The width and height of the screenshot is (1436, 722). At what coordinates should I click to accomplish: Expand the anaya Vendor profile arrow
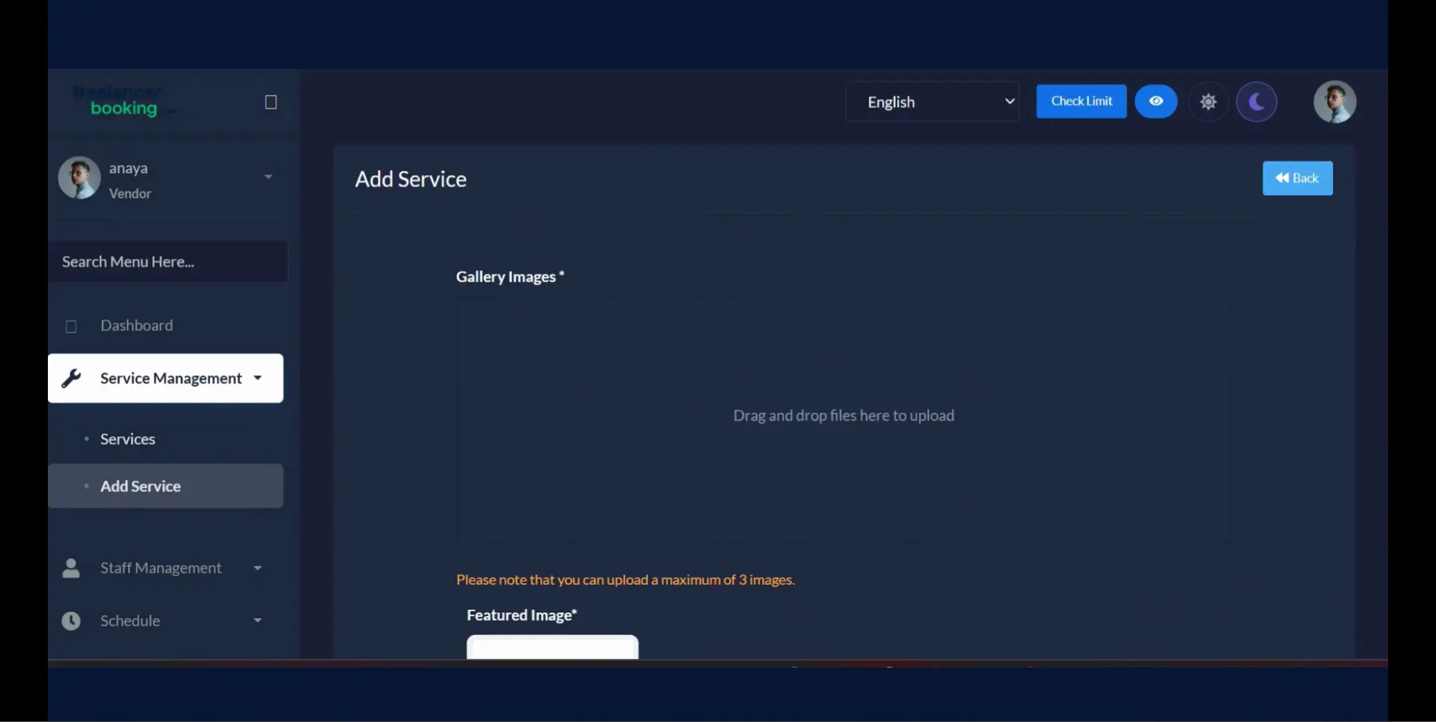[268, 177]
